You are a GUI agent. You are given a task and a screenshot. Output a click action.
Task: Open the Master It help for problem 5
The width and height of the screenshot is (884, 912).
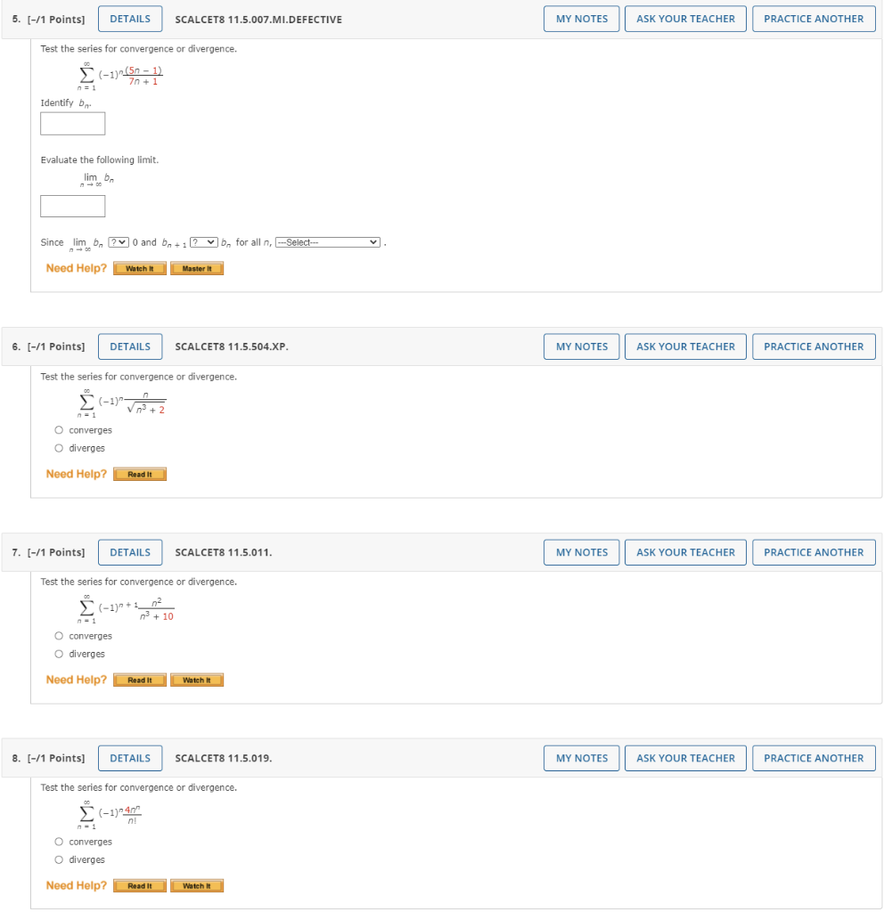click(x=196, y=268)
